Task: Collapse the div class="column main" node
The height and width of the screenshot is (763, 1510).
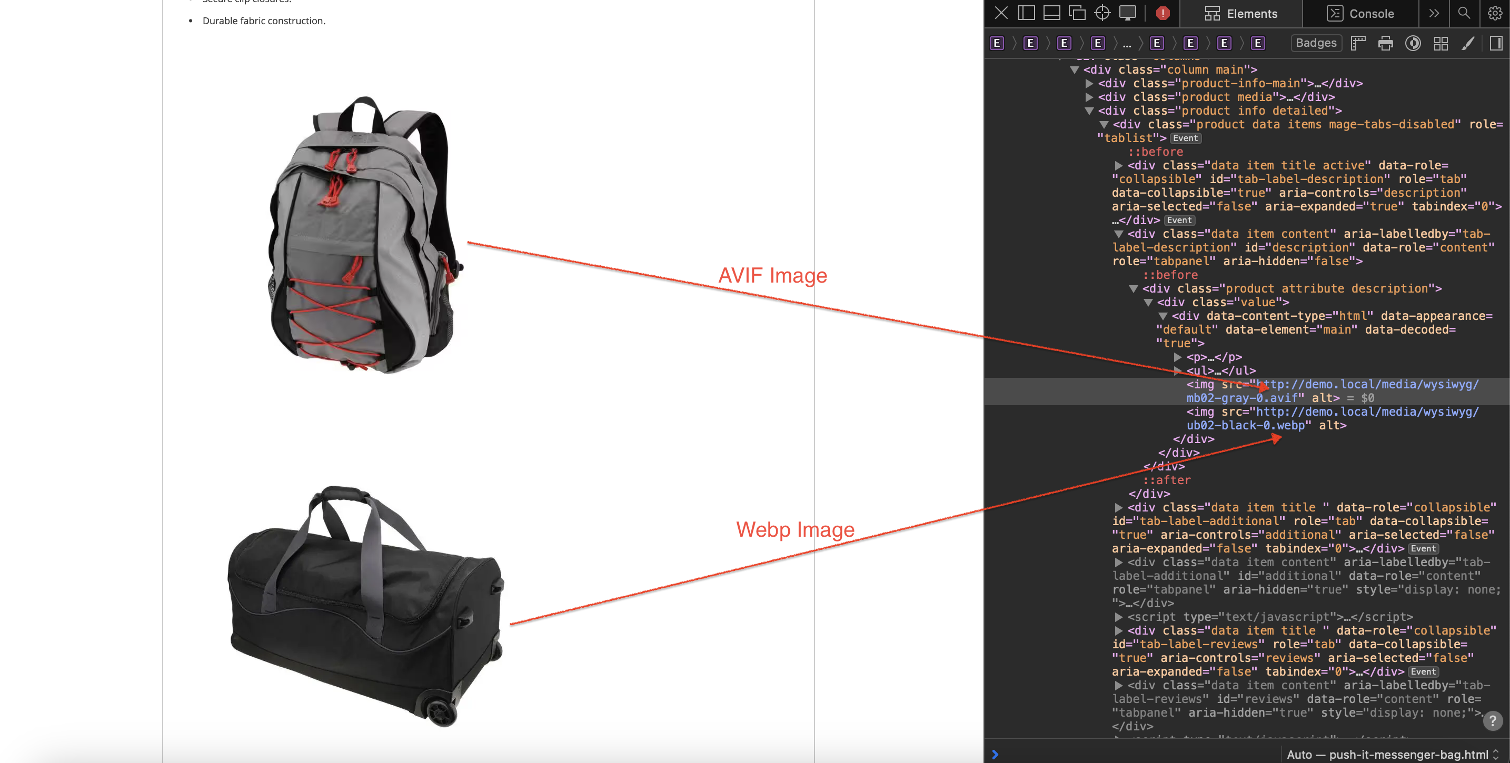Action: pos(1075,70)
